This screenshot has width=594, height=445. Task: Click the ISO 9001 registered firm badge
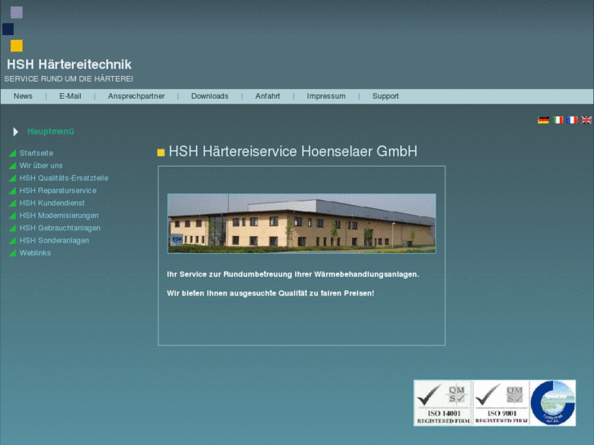501,403
